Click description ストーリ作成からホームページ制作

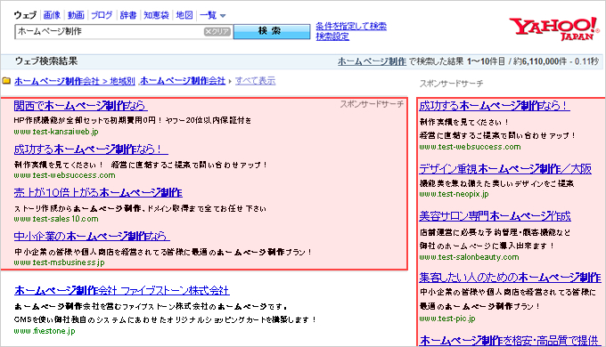140,208
